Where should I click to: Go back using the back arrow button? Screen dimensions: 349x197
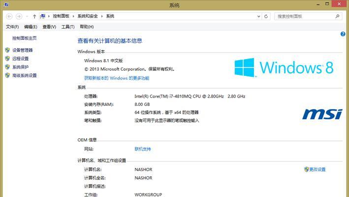pos(9,16)
